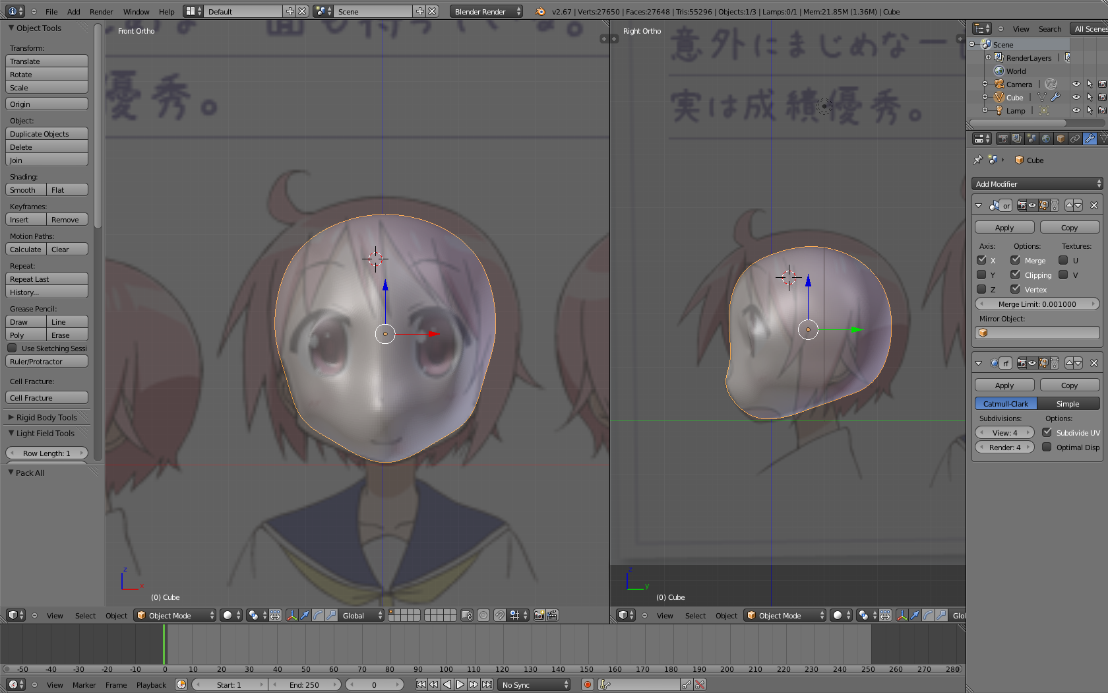Image resolution: width=1108 pixels, height=693 pixels.
Task: Click the record auto-keyframe button in timeline
Action: point(587,684)
